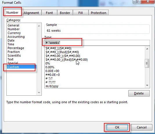Click the Cancel button
The width and height of the screenshot is (155, 134).
142,127
